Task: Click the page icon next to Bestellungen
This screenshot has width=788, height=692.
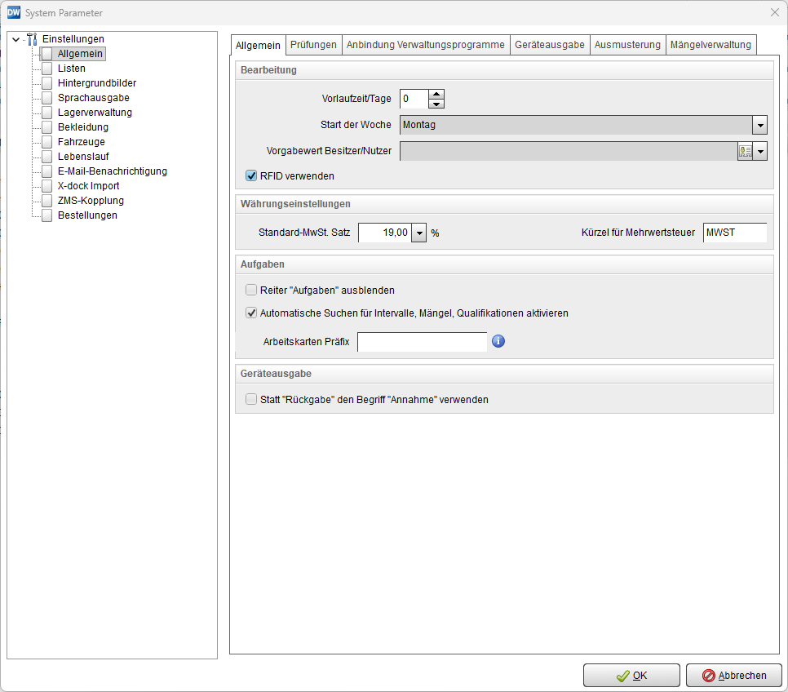Action: pyautogui.click(x=46, y=215)
